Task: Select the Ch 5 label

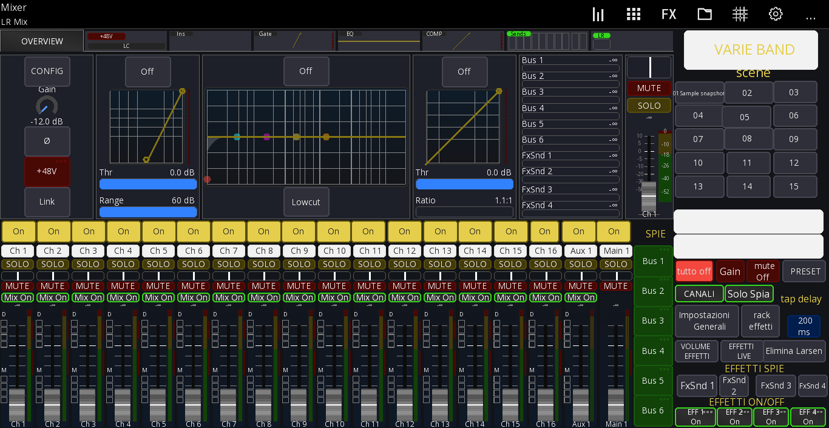Action: coord(158,250)
